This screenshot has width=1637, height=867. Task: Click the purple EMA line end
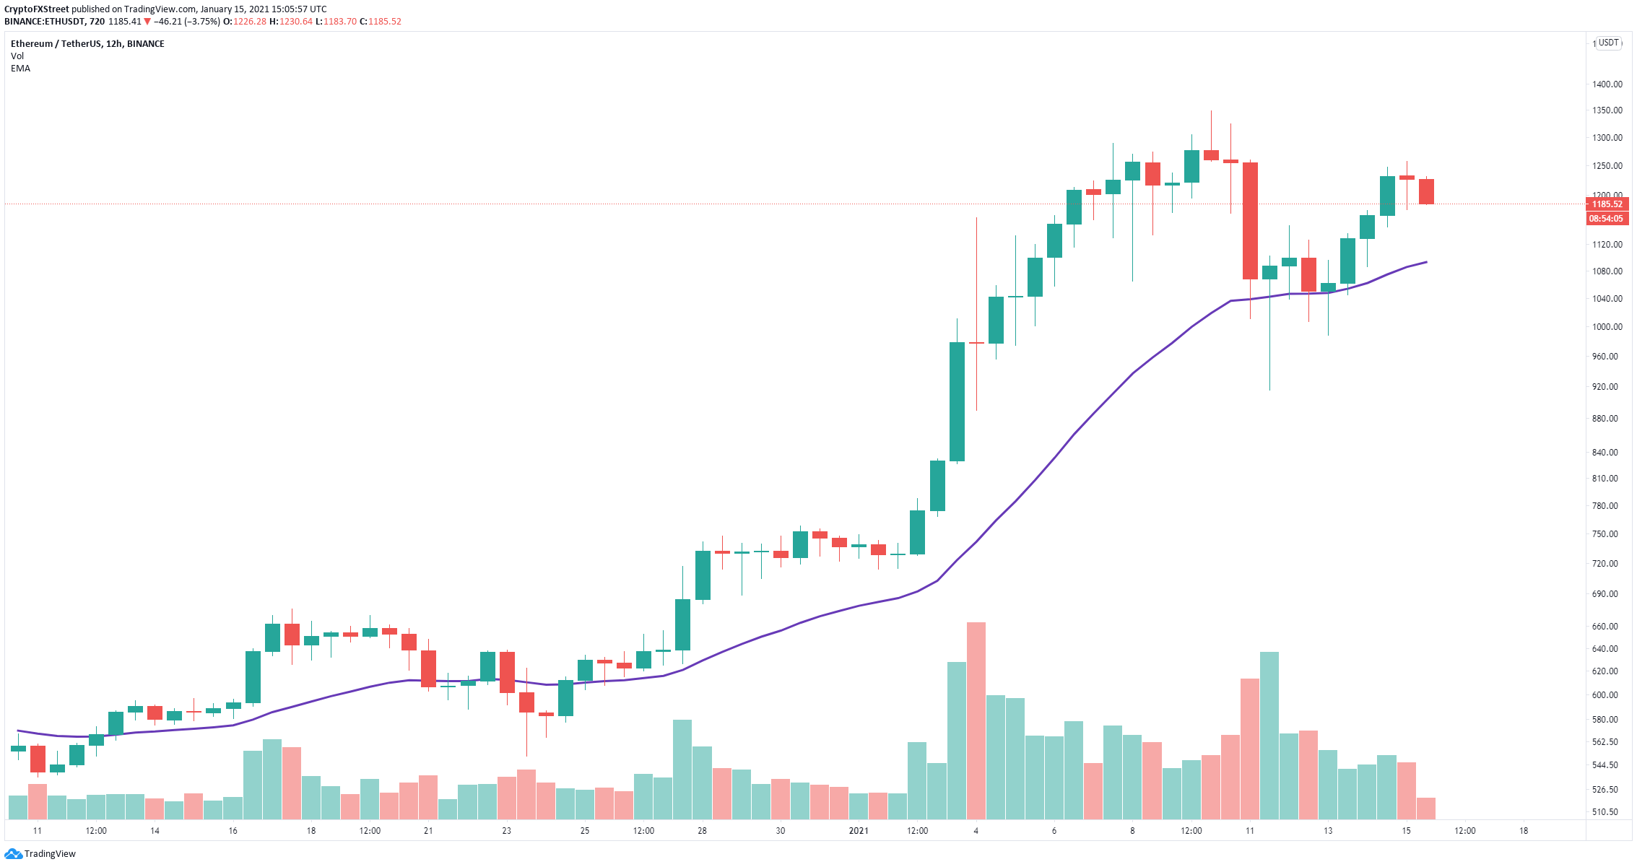(1425, 262)
